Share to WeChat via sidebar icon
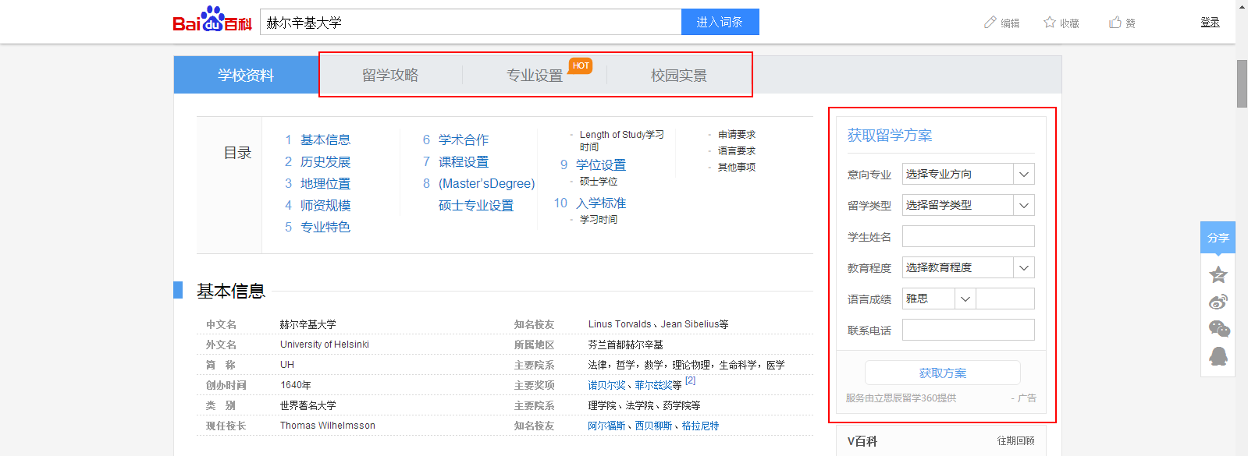The height and width of the screenshot is (456, 1248). [1218, 329]
